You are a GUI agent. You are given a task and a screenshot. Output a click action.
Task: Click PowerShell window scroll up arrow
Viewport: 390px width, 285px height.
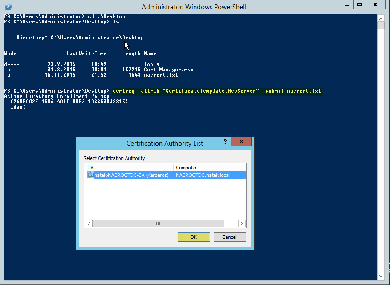(381, 18)
